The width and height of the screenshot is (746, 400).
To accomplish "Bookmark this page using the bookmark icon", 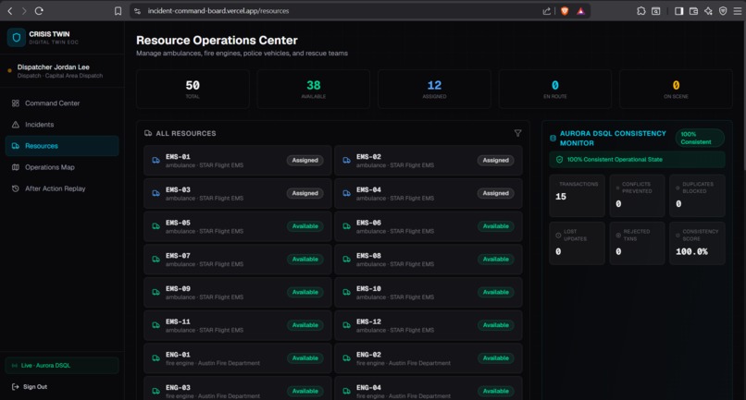I will (x=118, y=11).
